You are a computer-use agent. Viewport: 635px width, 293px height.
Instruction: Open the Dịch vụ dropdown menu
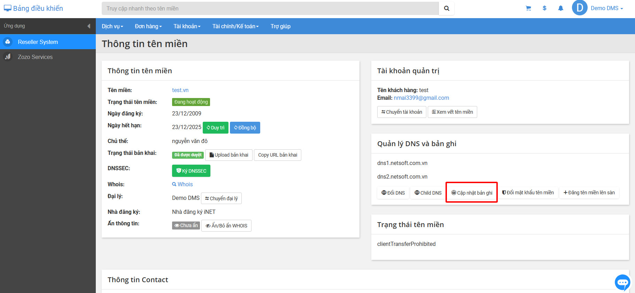112,26
